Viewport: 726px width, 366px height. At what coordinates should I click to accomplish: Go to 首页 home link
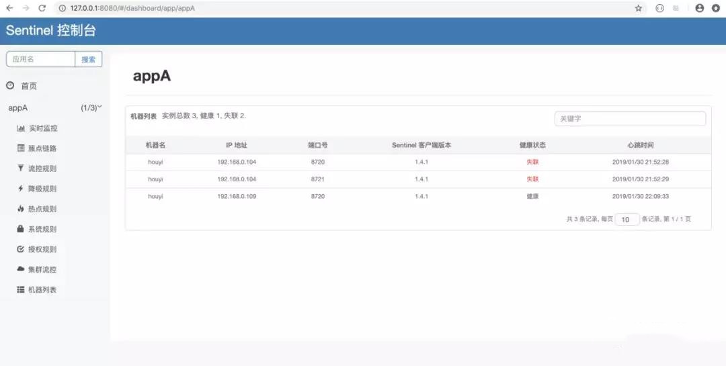click(x=29, y=86)
